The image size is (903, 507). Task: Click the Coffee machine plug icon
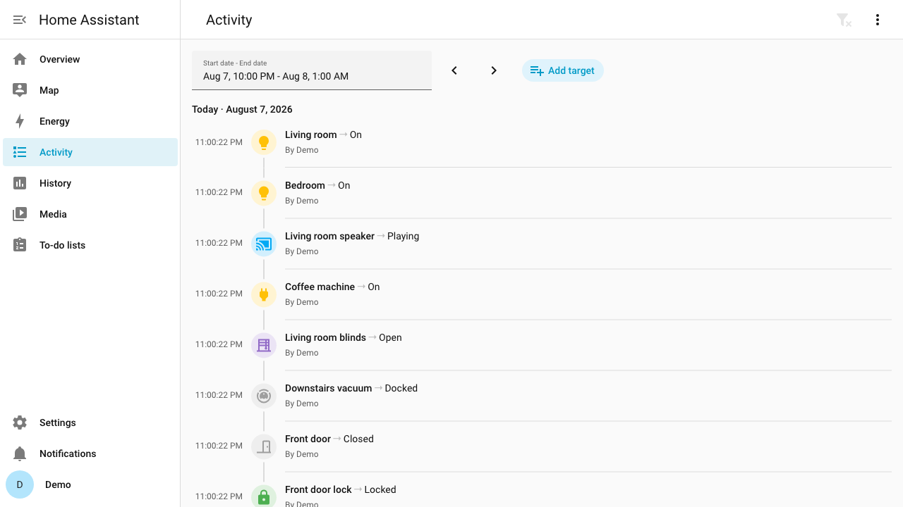tap(264, 294)
